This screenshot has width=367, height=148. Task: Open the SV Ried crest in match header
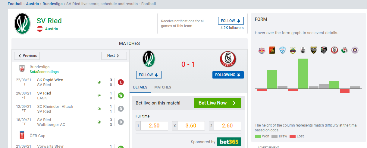[x=149, y=59]
